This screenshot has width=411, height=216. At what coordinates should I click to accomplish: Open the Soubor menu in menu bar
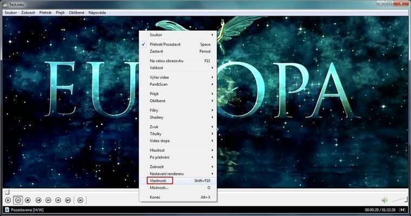pos(11,12)
